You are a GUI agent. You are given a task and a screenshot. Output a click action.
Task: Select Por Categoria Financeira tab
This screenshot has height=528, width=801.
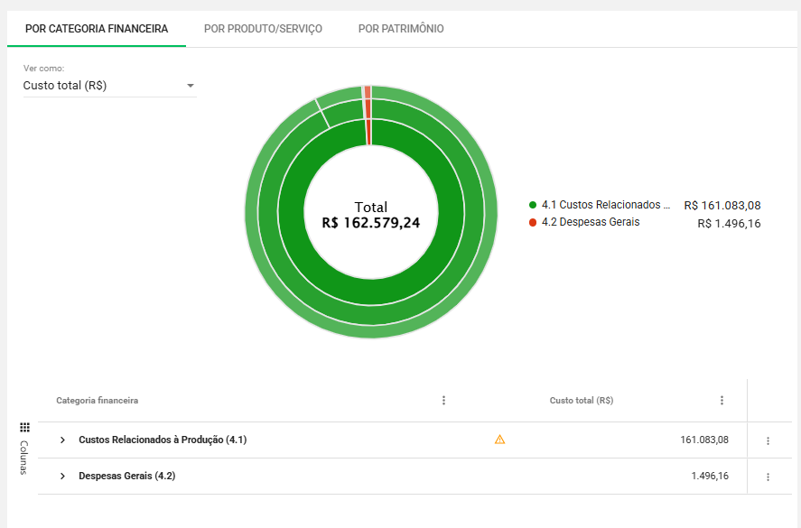[97, 29]
